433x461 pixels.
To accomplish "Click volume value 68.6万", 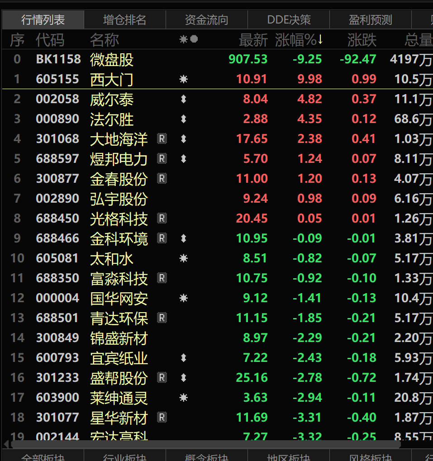I will [x=413, y=119].
